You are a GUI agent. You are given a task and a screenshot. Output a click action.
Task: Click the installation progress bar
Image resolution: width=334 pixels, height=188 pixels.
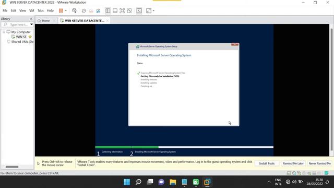(x=184, y=147)
